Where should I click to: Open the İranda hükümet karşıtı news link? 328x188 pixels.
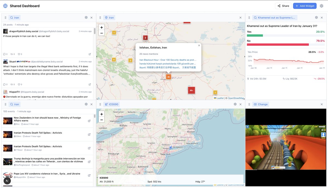(x=168, y=63)
